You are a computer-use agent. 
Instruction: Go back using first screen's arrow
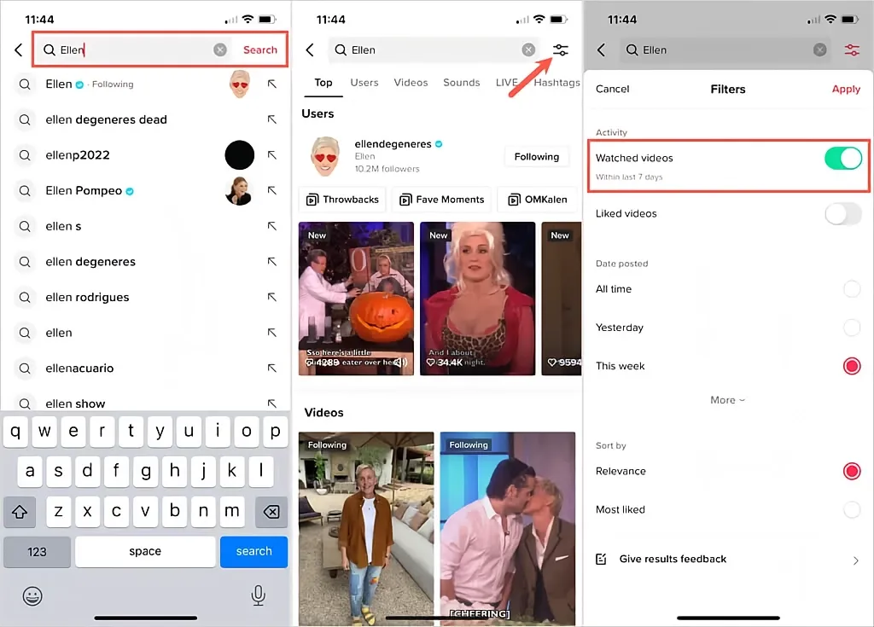tap(19, 50)
